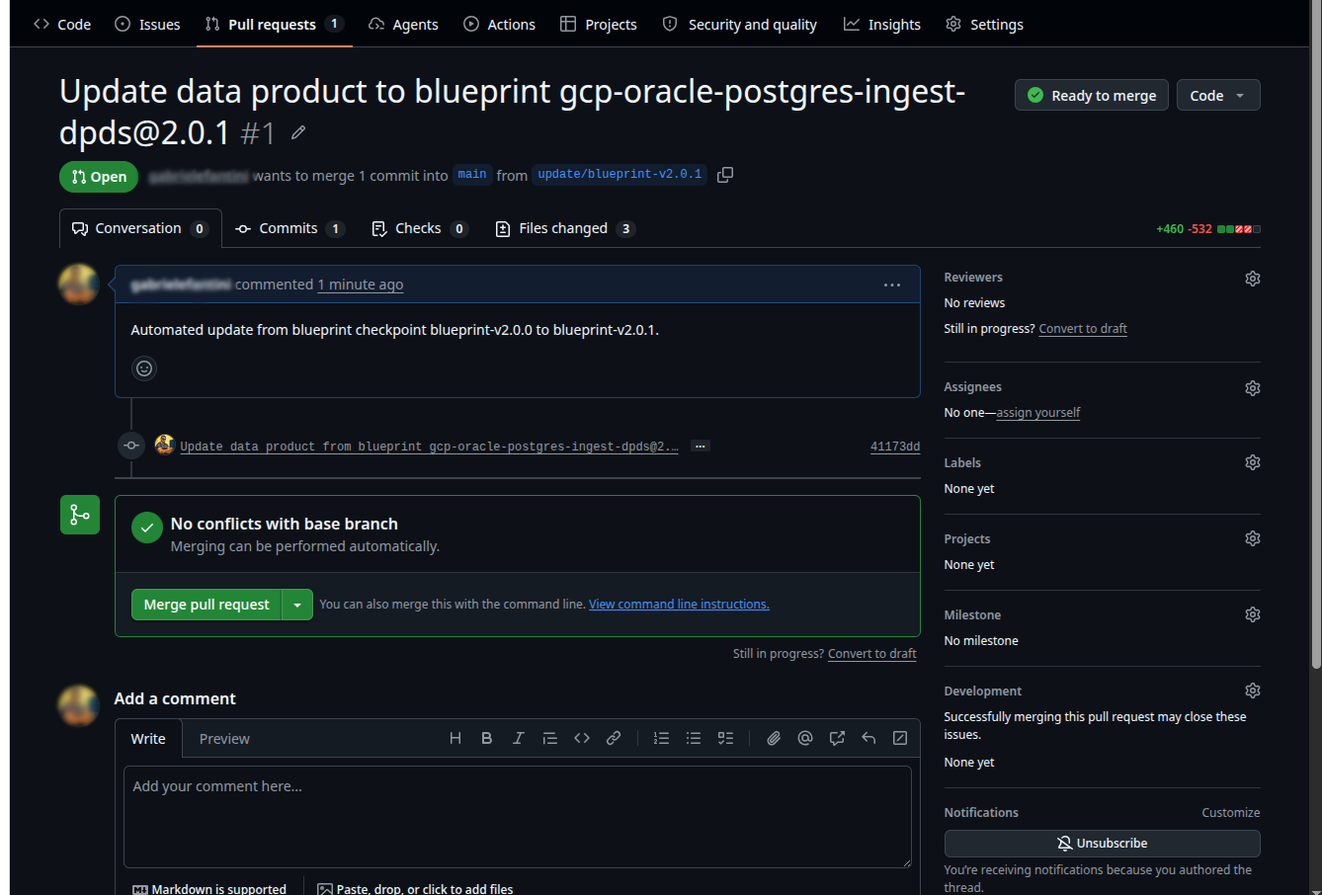
Task: Open Development settings gear
Action: [x=1253, y=691]
